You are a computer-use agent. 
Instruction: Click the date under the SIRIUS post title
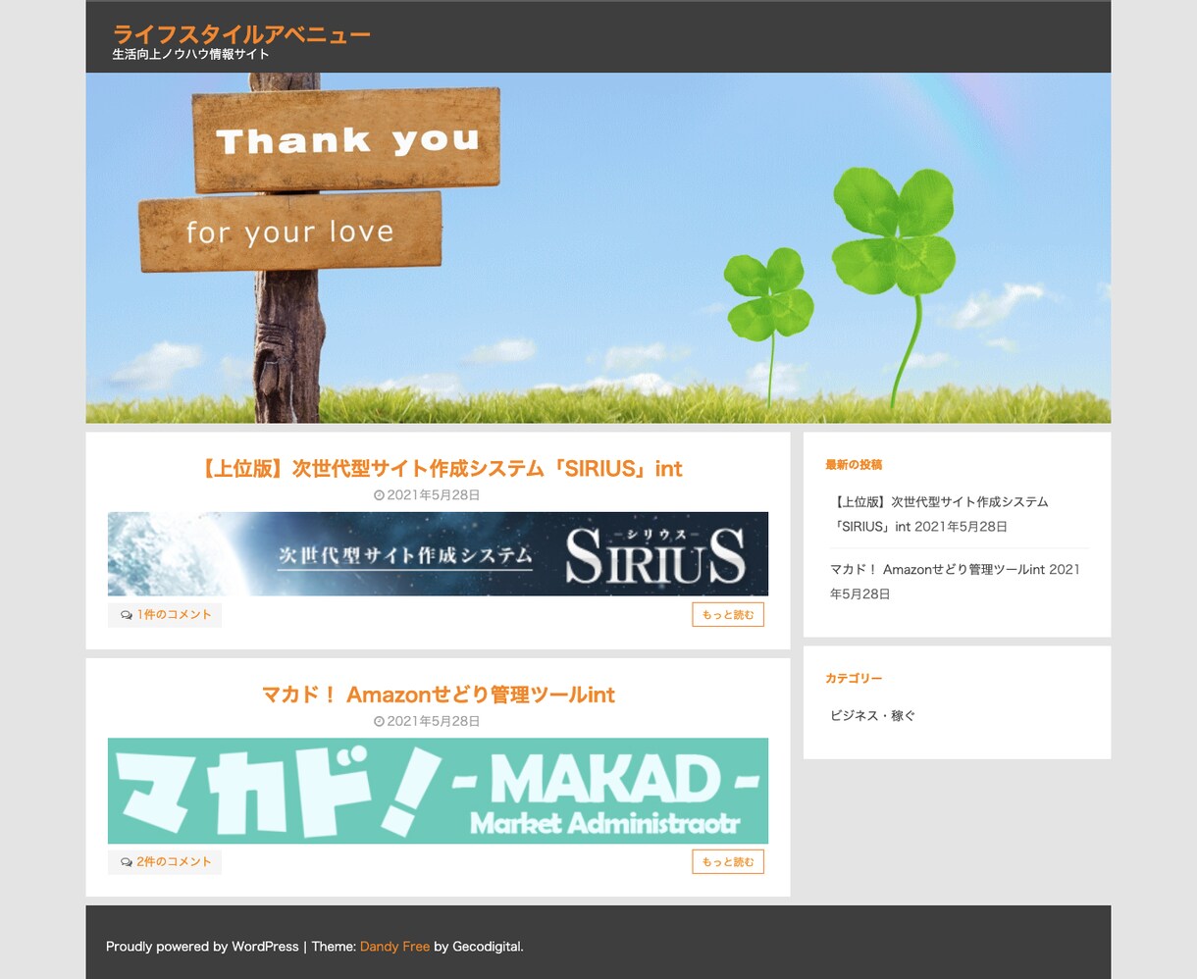click(x=434, y=495)
